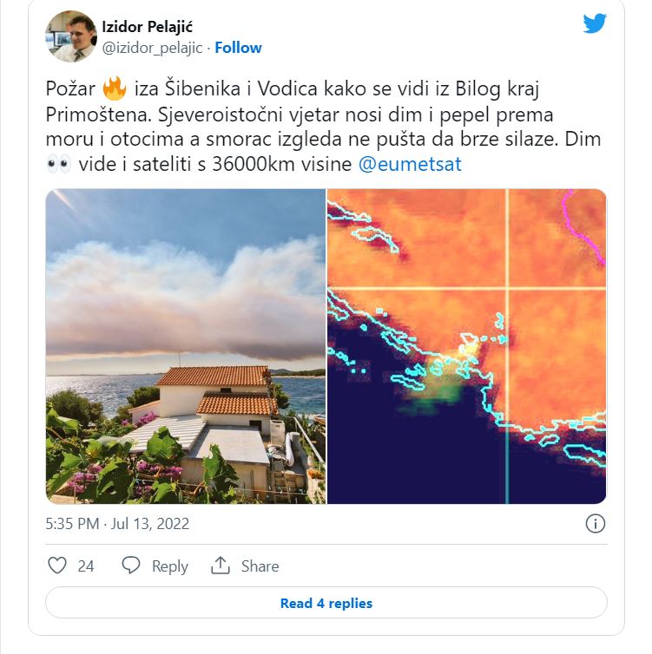Click the Share text label
This screenshot has width=652, height=654.
point(260,566)
